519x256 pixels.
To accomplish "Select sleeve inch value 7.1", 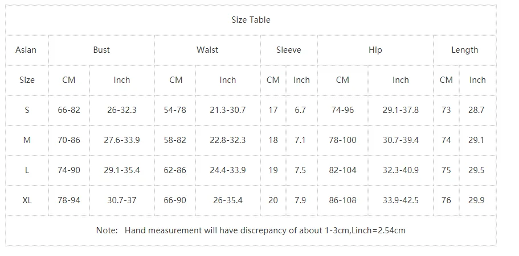I will [300, 140].
